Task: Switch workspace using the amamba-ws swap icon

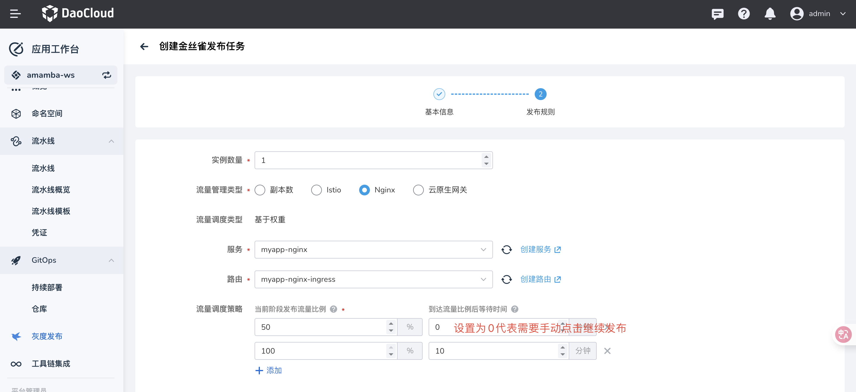Action: (x=106, y=75)
